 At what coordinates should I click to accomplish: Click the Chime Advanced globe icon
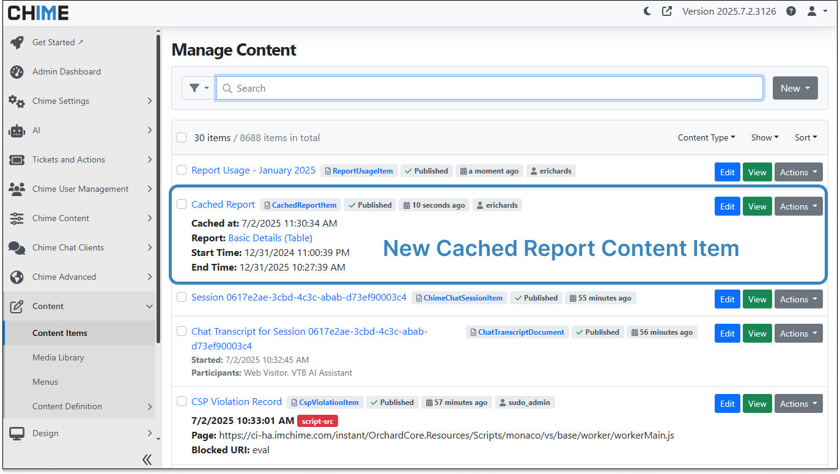17,277
